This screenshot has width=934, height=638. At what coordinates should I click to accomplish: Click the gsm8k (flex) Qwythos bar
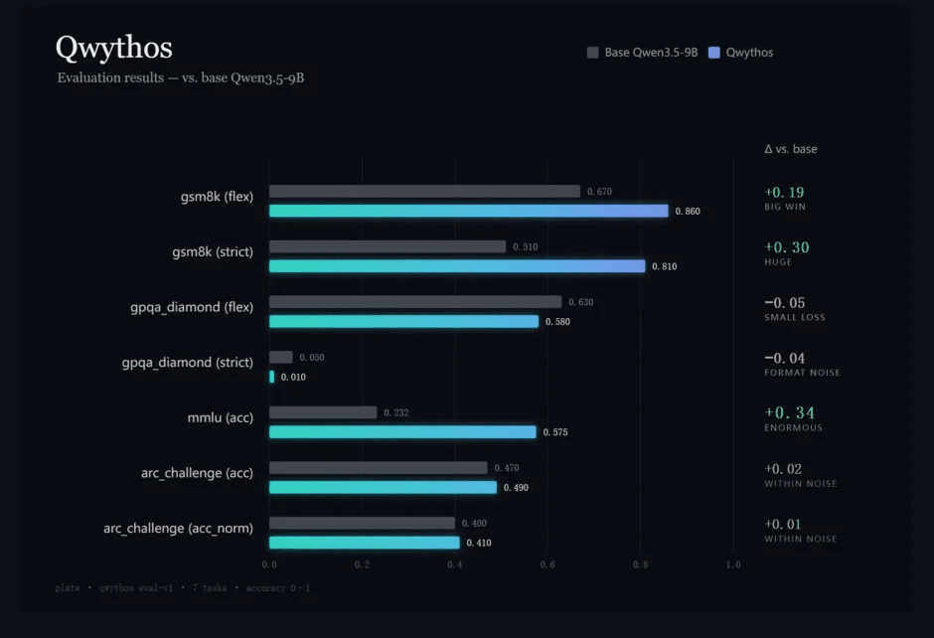pos(469,211)
